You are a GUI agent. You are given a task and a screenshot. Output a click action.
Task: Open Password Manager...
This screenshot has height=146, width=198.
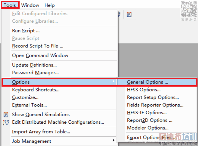pyautogui.click(x=35, y=73)
